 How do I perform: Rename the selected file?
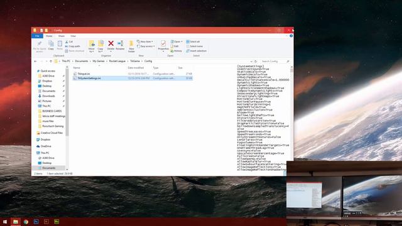[120, 45]
